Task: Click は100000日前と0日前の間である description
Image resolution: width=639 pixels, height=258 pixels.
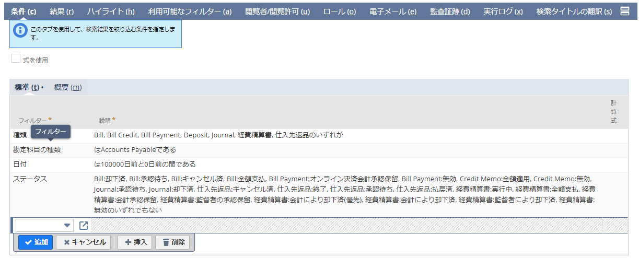Action: point(145,165)
